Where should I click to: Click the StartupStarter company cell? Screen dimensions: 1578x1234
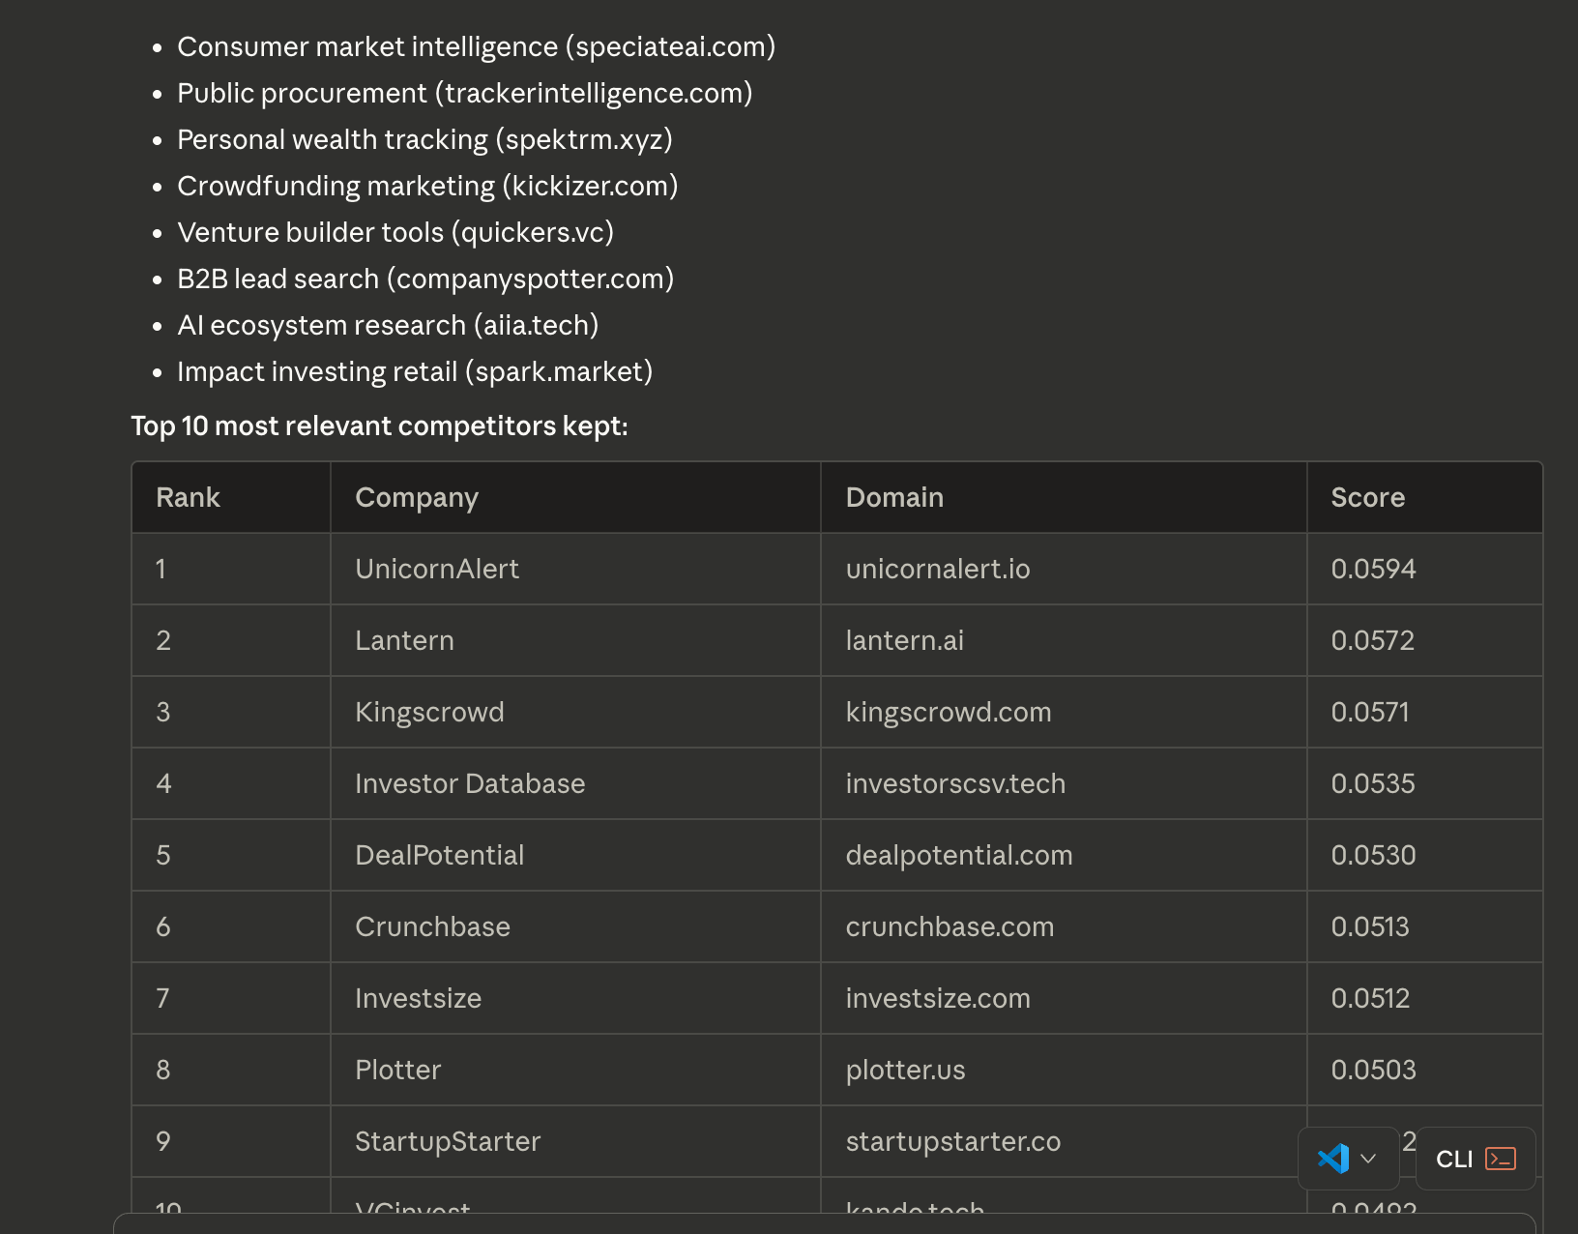(448, 1141)
